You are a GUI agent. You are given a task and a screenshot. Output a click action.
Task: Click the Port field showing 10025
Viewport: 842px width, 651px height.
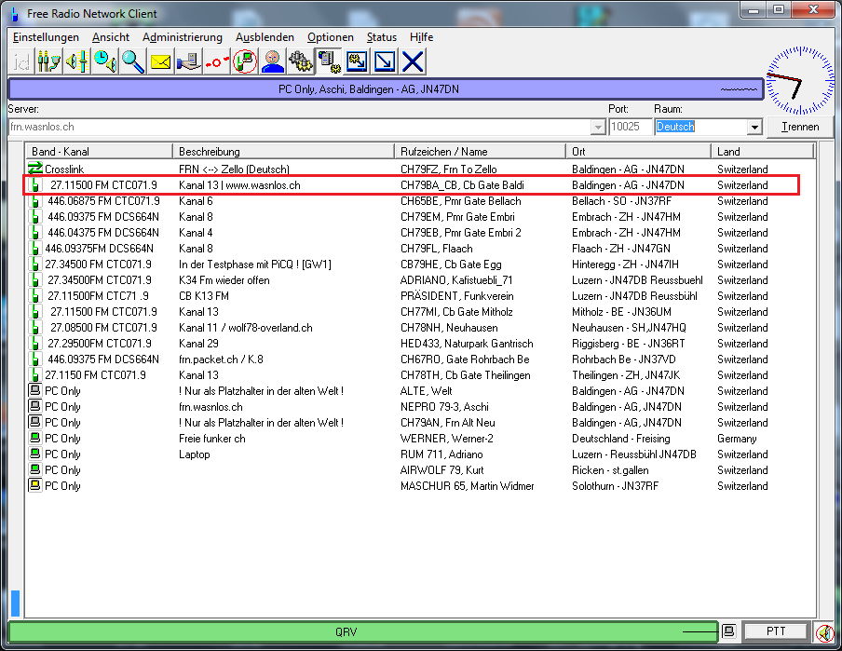[630, 127]
